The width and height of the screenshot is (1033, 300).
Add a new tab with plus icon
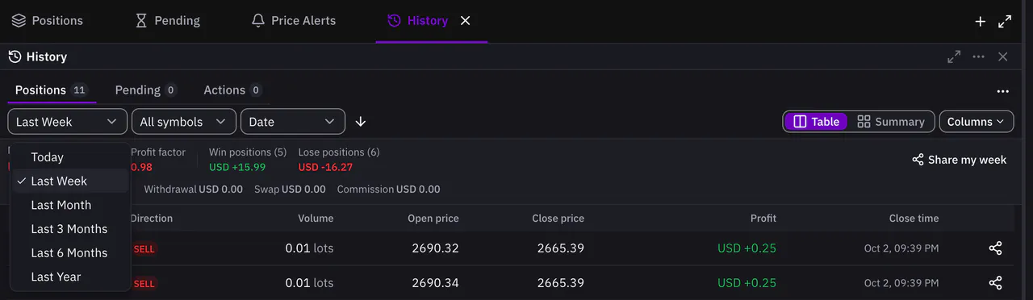(980, 22)
